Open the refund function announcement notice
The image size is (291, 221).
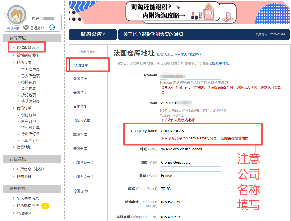[153, 34]
